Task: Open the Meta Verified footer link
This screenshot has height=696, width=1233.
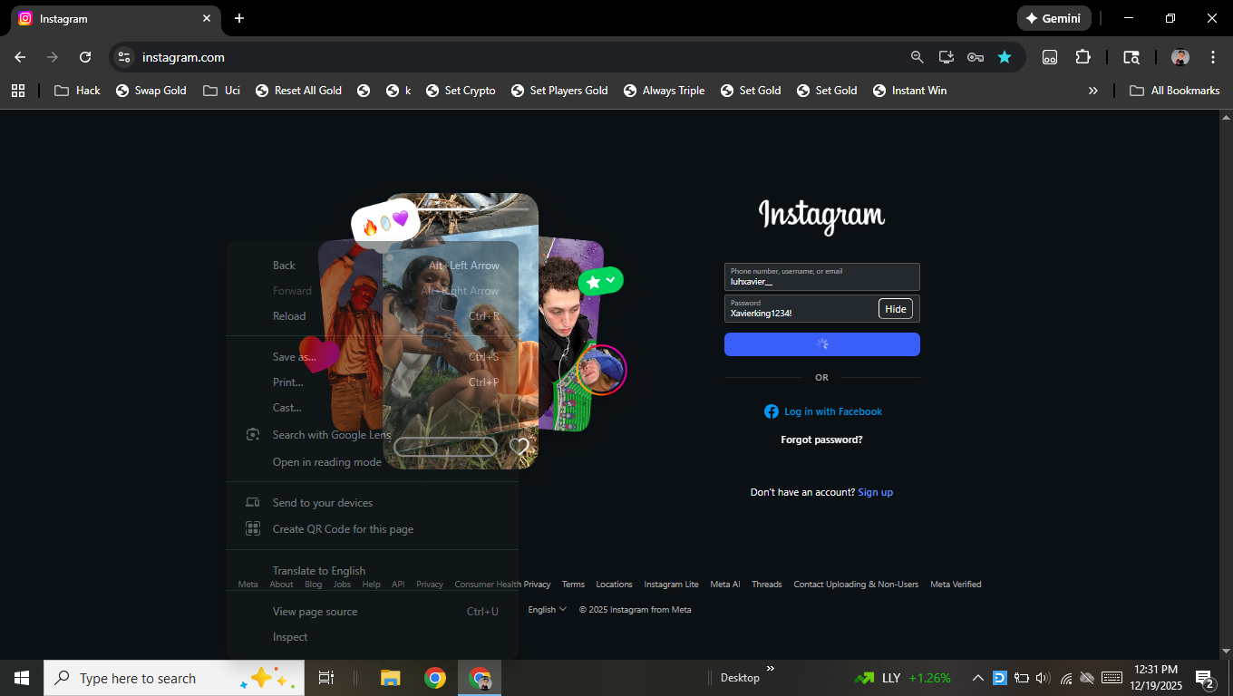Action: 956,585
